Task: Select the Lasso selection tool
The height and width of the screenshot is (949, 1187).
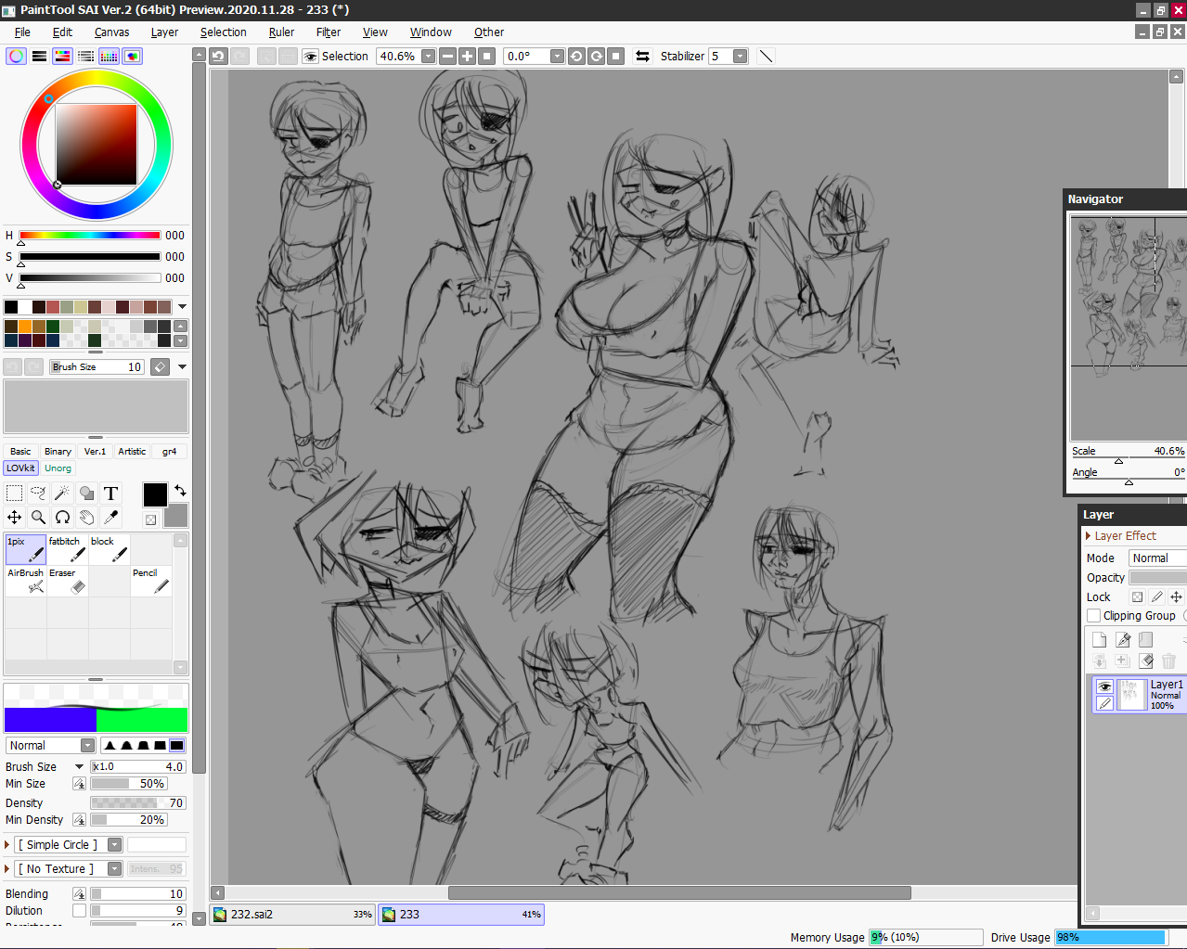Action: click(38, 493)
